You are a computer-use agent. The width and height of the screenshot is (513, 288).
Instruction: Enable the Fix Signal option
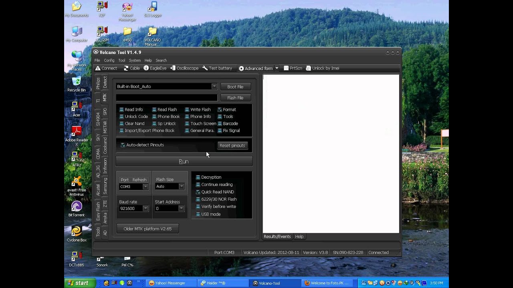pyautogui.click(x=228, y=131)
